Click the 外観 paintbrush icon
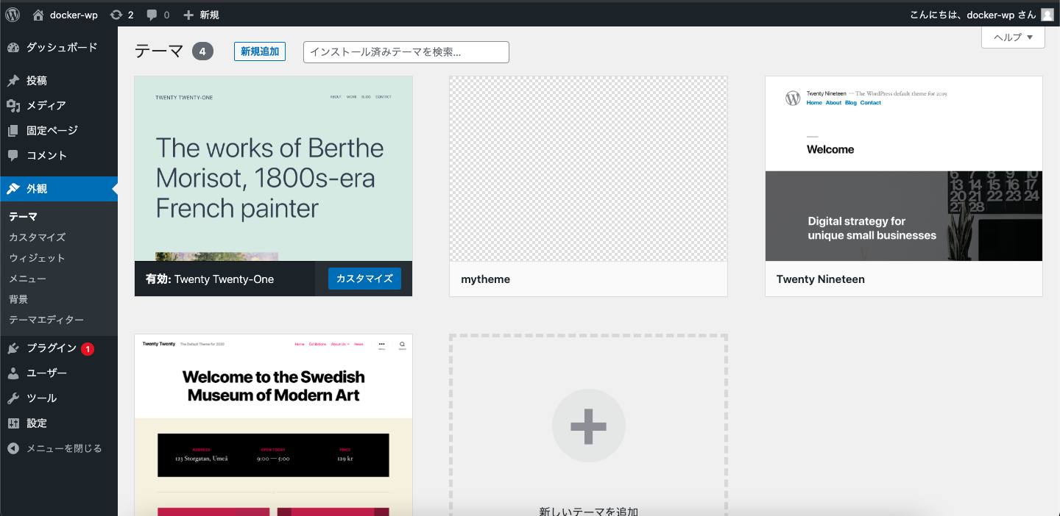This screenshot has width=1060, height=516. (x=13, y=189)
